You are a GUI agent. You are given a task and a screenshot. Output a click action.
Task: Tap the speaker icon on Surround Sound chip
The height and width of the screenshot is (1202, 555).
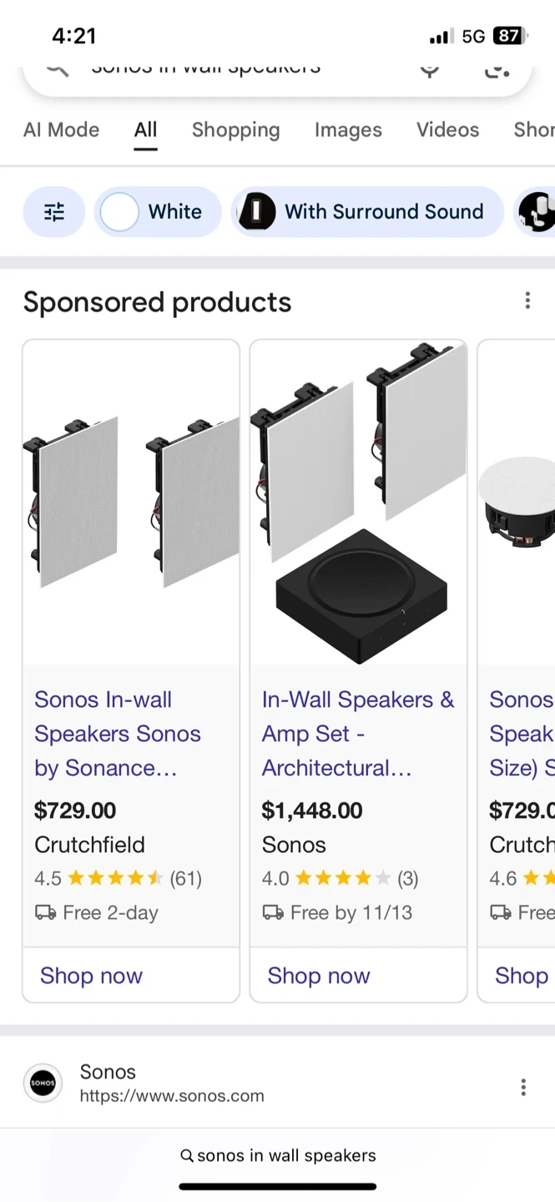(x=257, y=212)
